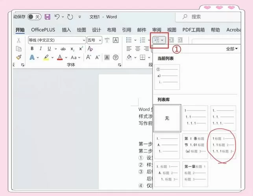
Task: Click the Borders grid icon
Action: [x=143, y=57]
